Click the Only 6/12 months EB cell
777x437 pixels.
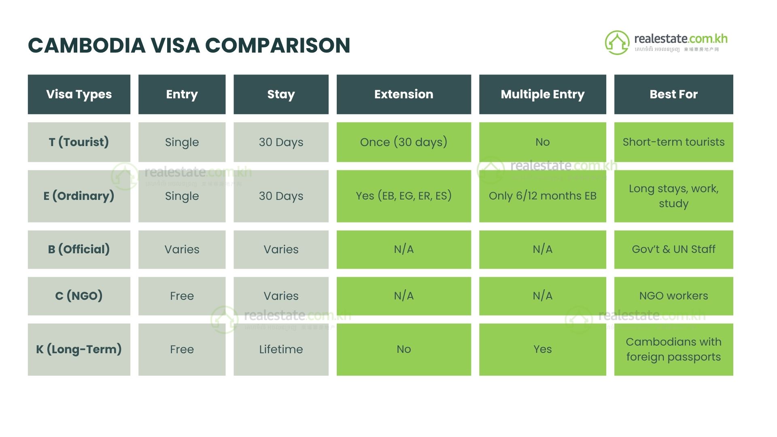(x=543, y=196)
